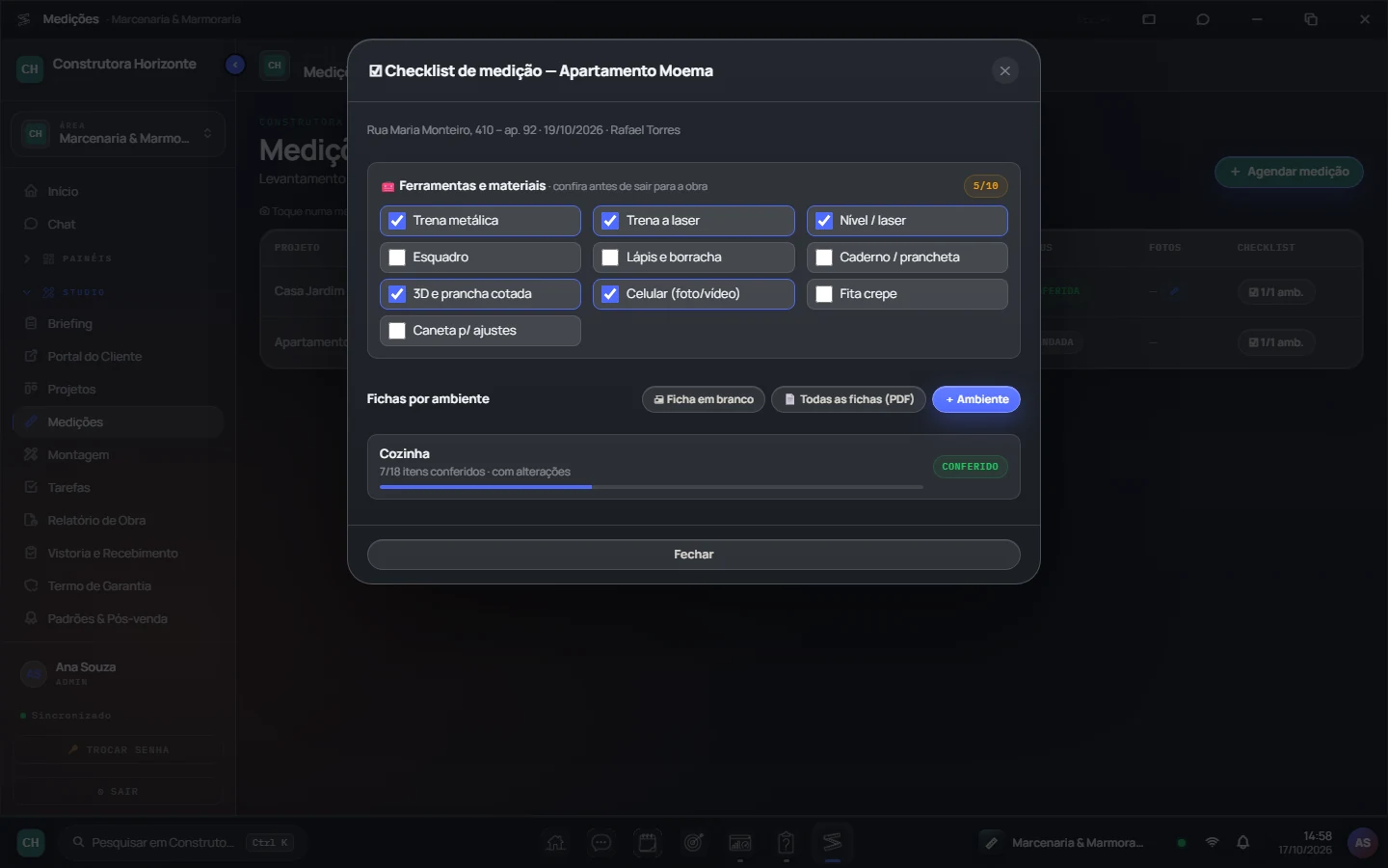1388x868 pixels.
Task: Open the chat bubble icon in the bottom taskbar
Action: tap(601, 842)
